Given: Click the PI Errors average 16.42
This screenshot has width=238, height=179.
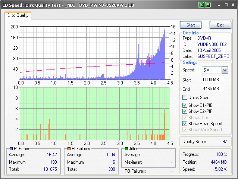Looking at the screenshot, I should click(x=52, y=155).
